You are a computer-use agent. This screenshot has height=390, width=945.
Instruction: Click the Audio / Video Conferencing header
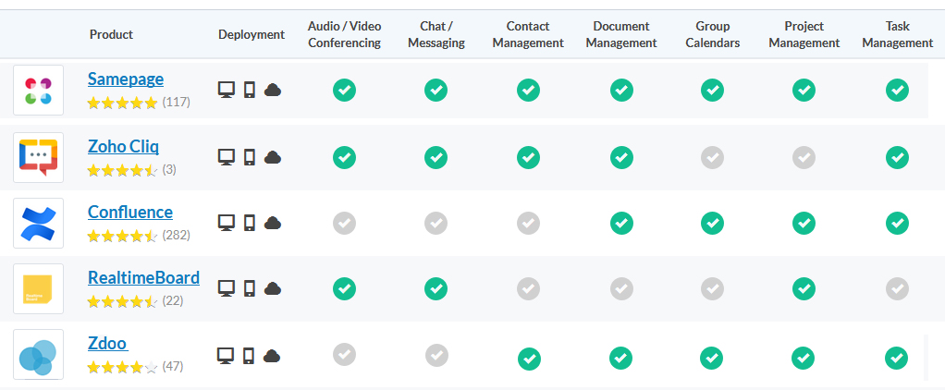point(344,34)
